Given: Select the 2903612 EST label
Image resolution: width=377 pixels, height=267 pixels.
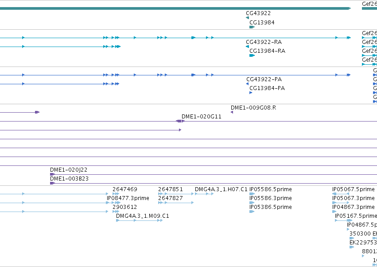Looking at the screenshot, I should click(x=125, y=207).
